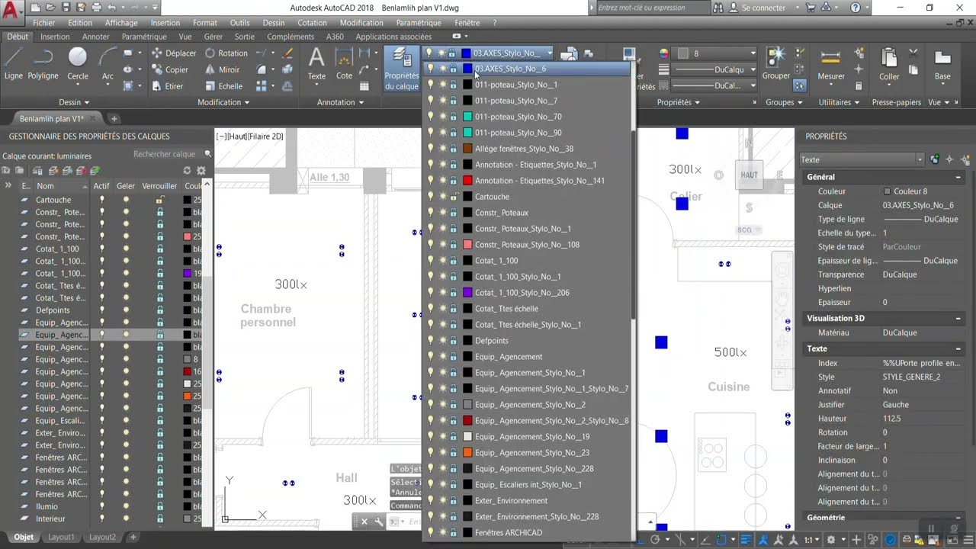Open the Applications associées ribbon tab
This screenshot has width=976, height=549.
click(393, 37)
